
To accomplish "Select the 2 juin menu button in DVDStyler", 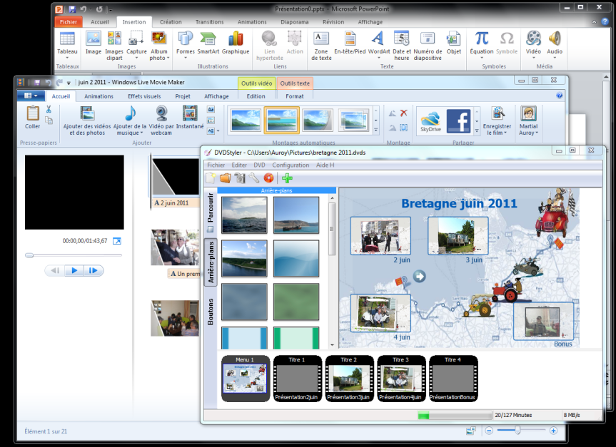I will [380, 236].
